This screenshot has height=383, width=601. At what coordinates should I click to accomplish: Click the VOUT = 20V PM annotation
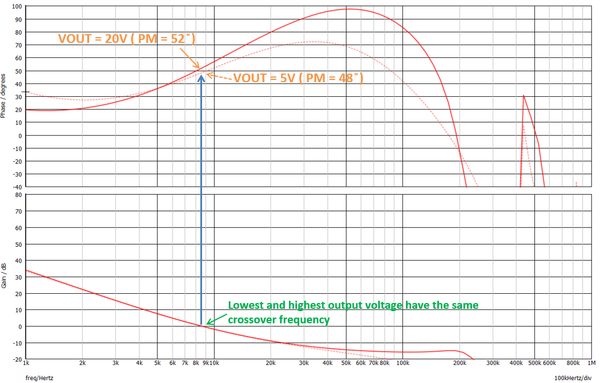(x=127, y=39)
